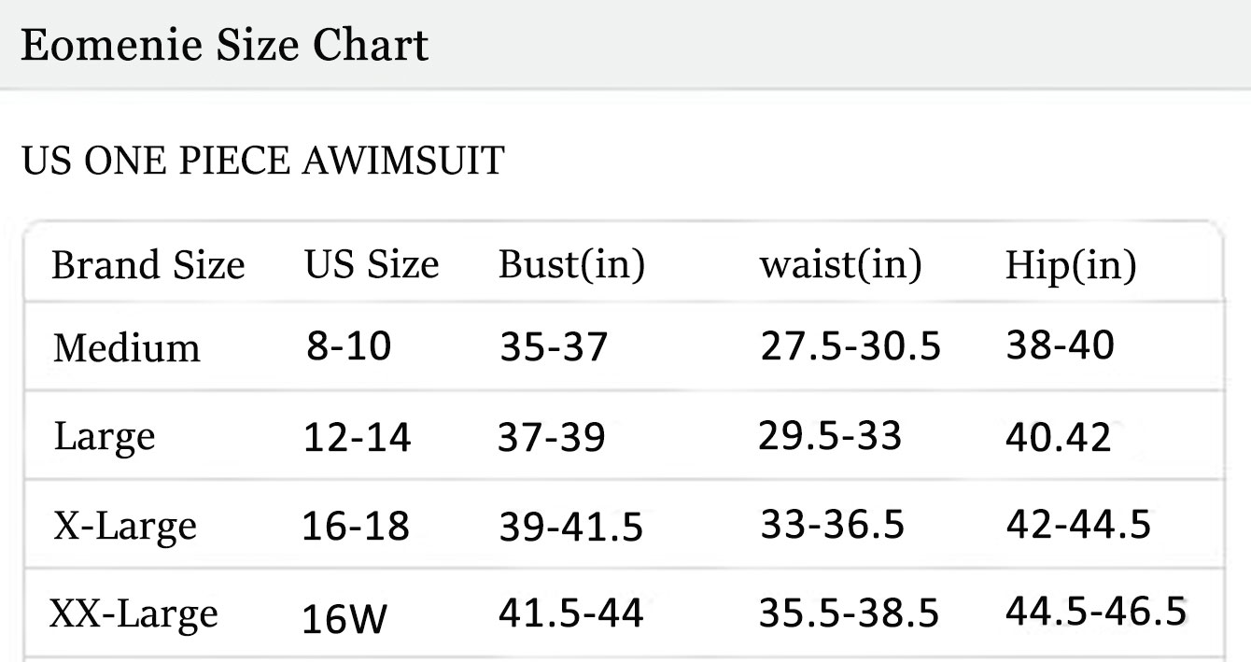Click the 29.5-33 waist measurement
The height and width of the screenshot is (662, 1251).
[x=830, y=435]
